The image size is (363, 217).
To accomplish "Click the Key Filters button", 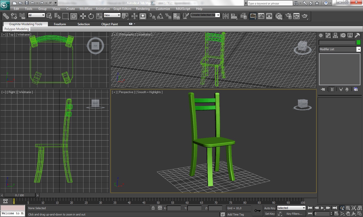I will pos(294,214).
